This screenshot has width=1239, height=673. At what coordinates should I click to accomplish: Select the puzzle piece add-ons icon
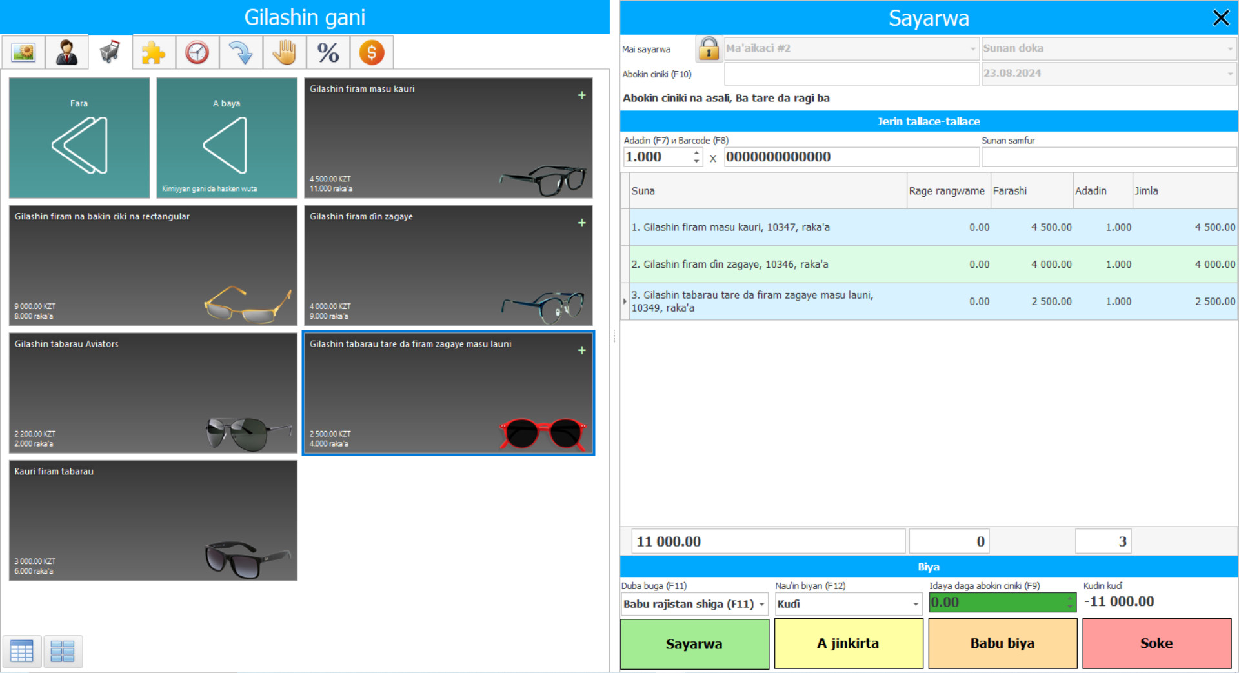click(154, 52)
